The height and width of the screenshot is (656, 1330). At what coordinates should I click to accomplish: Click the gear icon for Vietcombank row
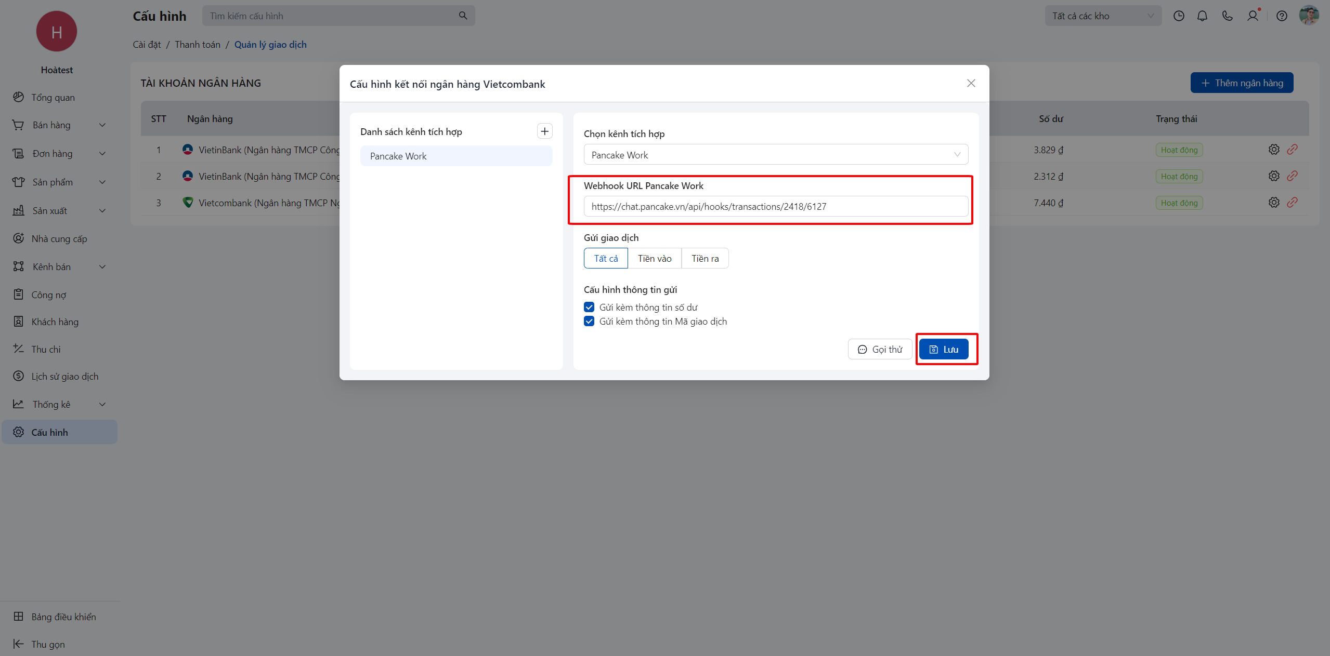(1273, 203)
